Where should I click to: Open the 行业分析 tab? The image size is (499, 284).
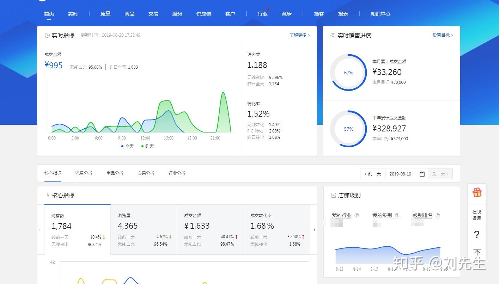177,173
